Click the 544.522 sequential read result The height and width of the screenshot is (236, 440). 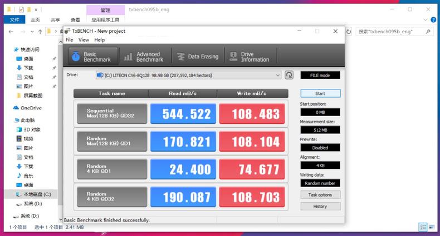[183, 113]
